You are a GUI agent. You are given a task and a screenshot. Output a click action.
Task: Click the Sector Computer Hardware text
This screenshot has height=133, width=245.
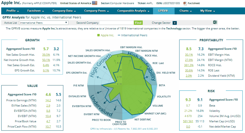[118, 3]
